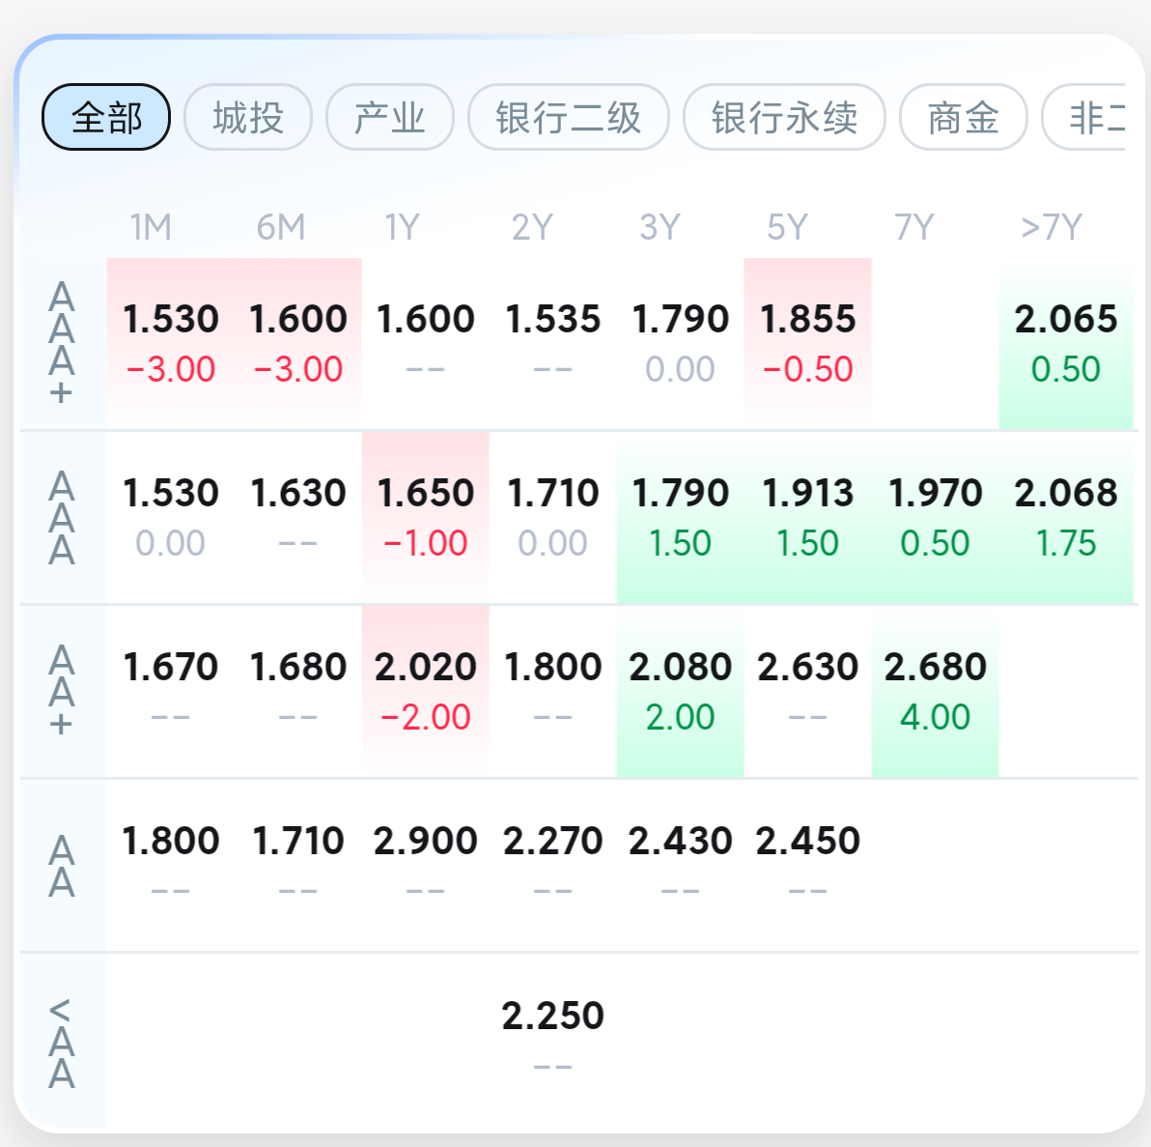Viewport: 1151px width, 1147px height.
Task: Select the AA+ rating row label
Action: (x=62, y=691)
